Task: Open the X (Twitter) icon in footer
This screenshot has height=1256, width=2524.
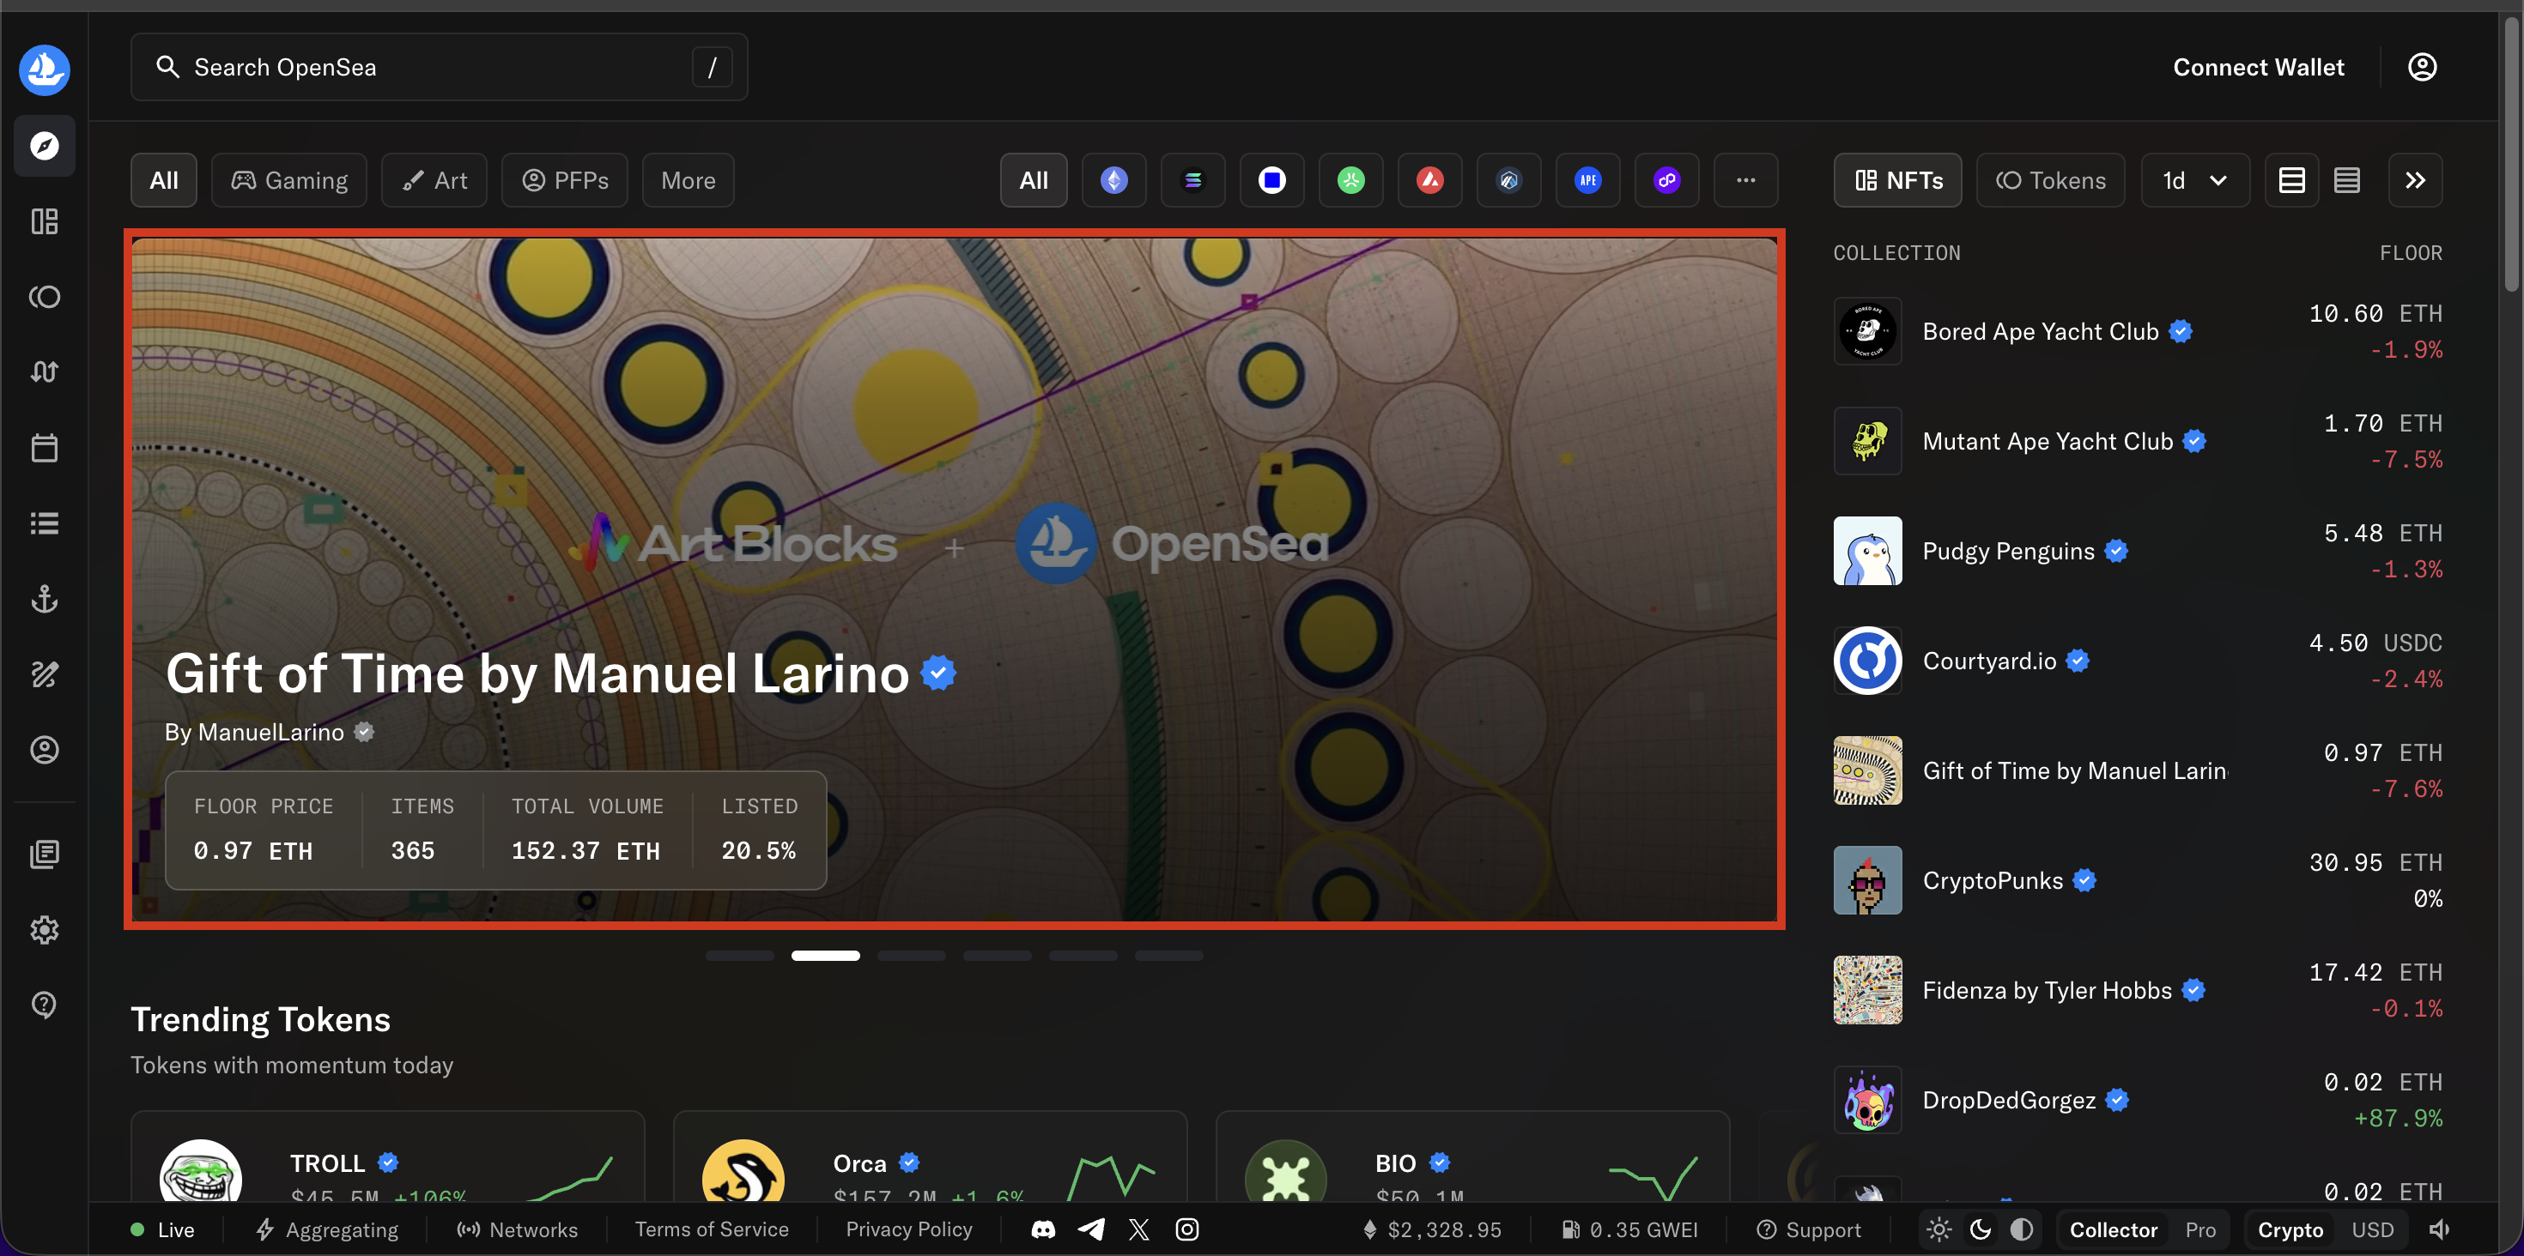Action: click(1138, 1229)
